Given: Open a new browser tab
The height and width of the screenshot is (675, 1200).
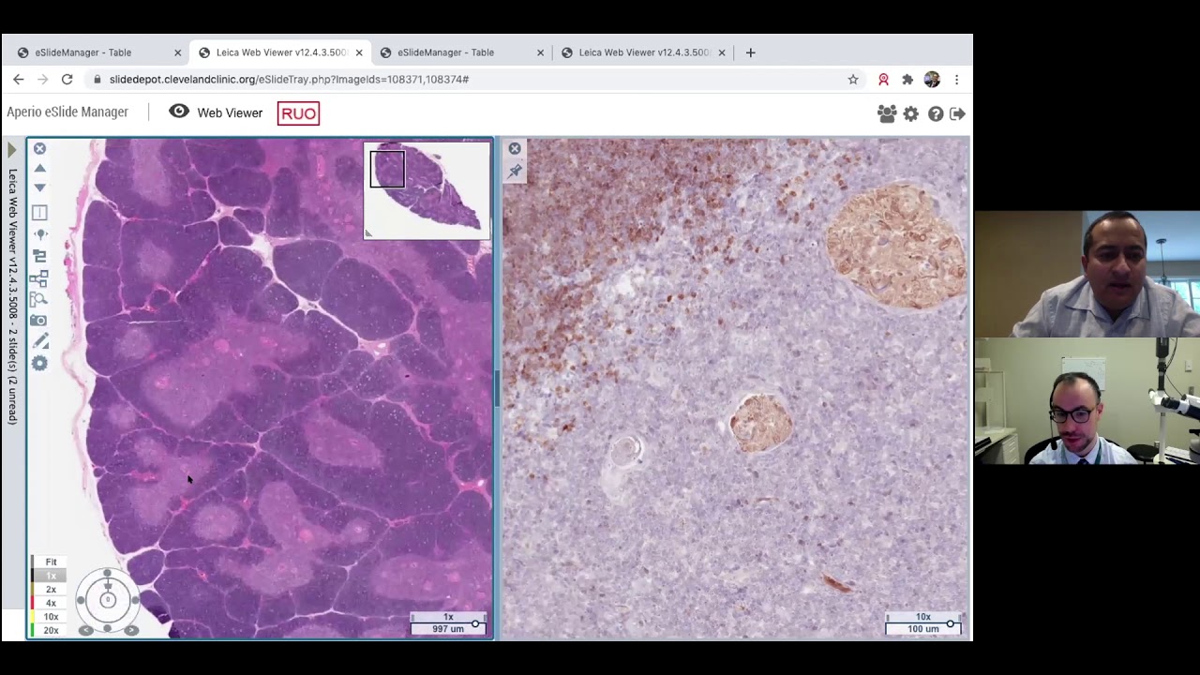Looking at the screenshot, I should click(x=750, y=52).
